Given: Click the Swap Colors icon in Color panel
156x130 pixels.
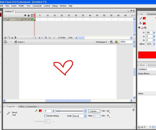Looking at the screenshot, I should point(145,28).
